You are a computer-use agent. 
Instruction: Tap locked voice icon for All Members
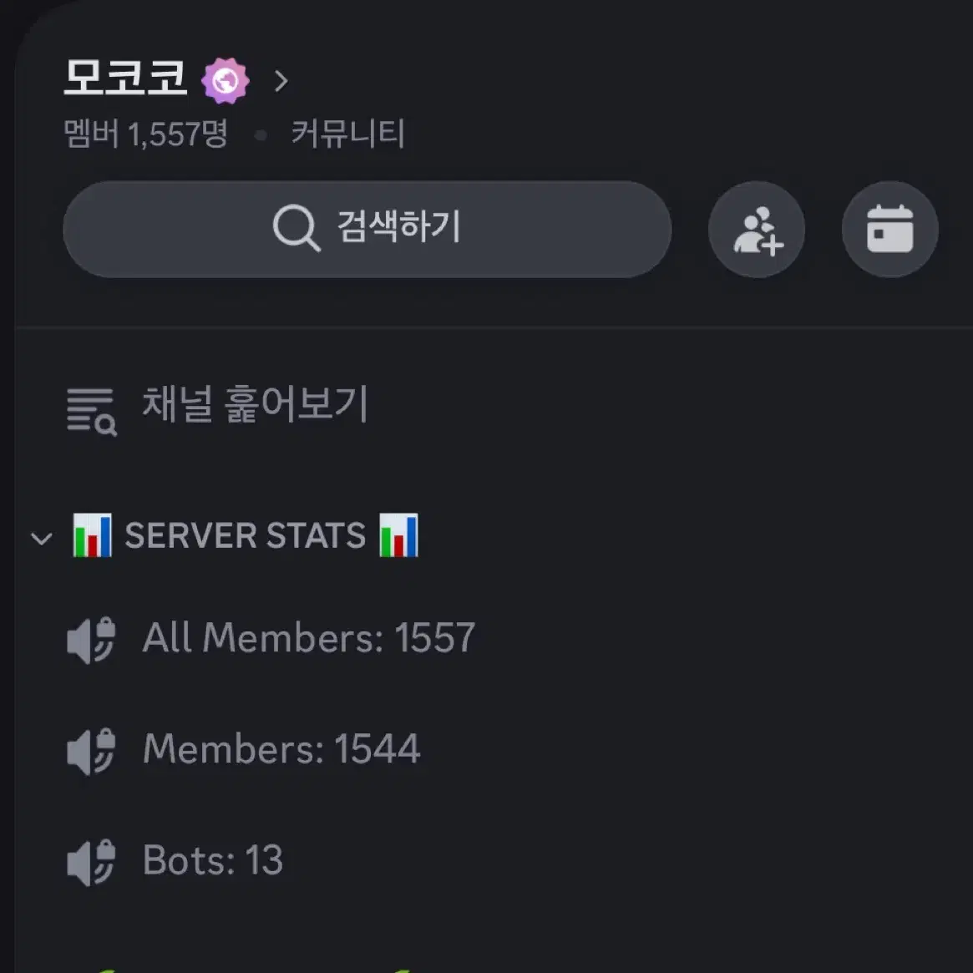[x=91, y=641]
